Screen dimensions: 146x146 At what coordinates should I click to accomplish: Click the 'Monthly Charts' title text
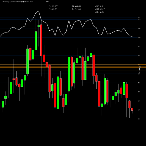click(x=8, y=2)
